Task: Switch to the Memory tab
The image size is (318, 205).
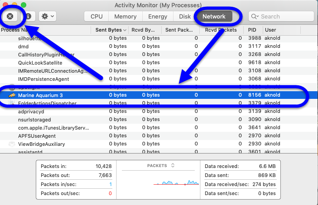Action: pos(125,17)
